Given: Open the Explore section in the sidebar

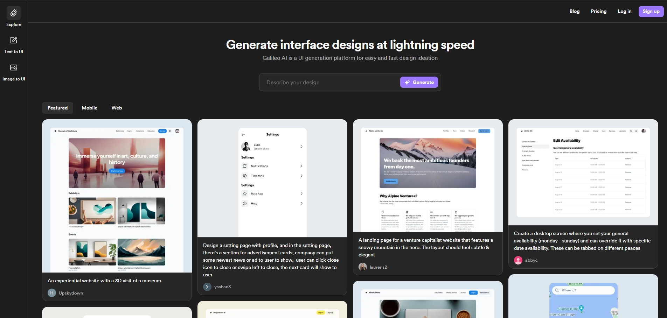Looking at the screenshot, I should tap(14, 17).
